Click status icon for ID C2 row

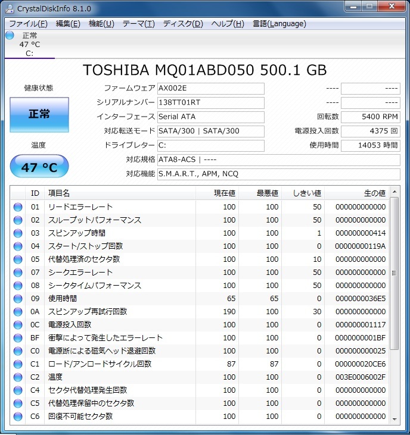point(18,377)
